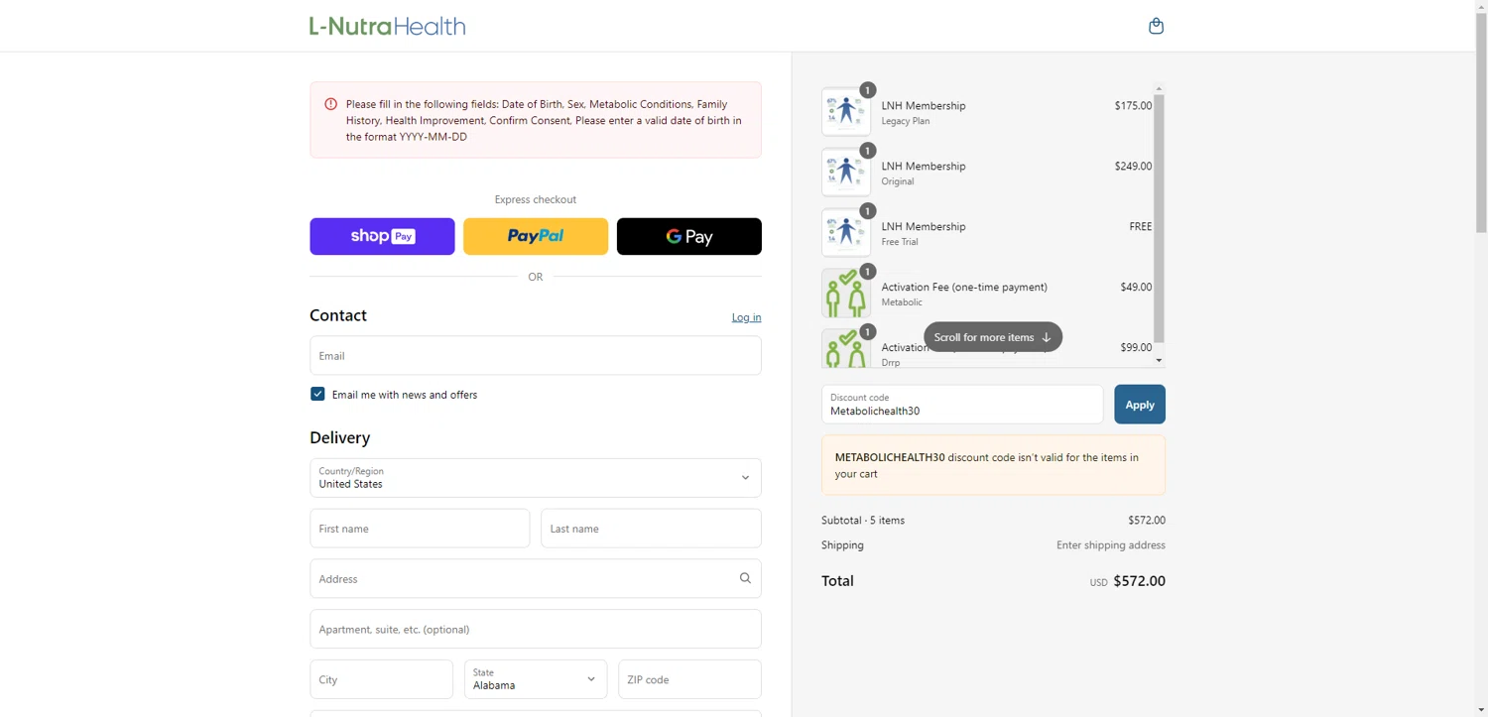
Task: Focus the Address field
Action: (x=536, y=578)
